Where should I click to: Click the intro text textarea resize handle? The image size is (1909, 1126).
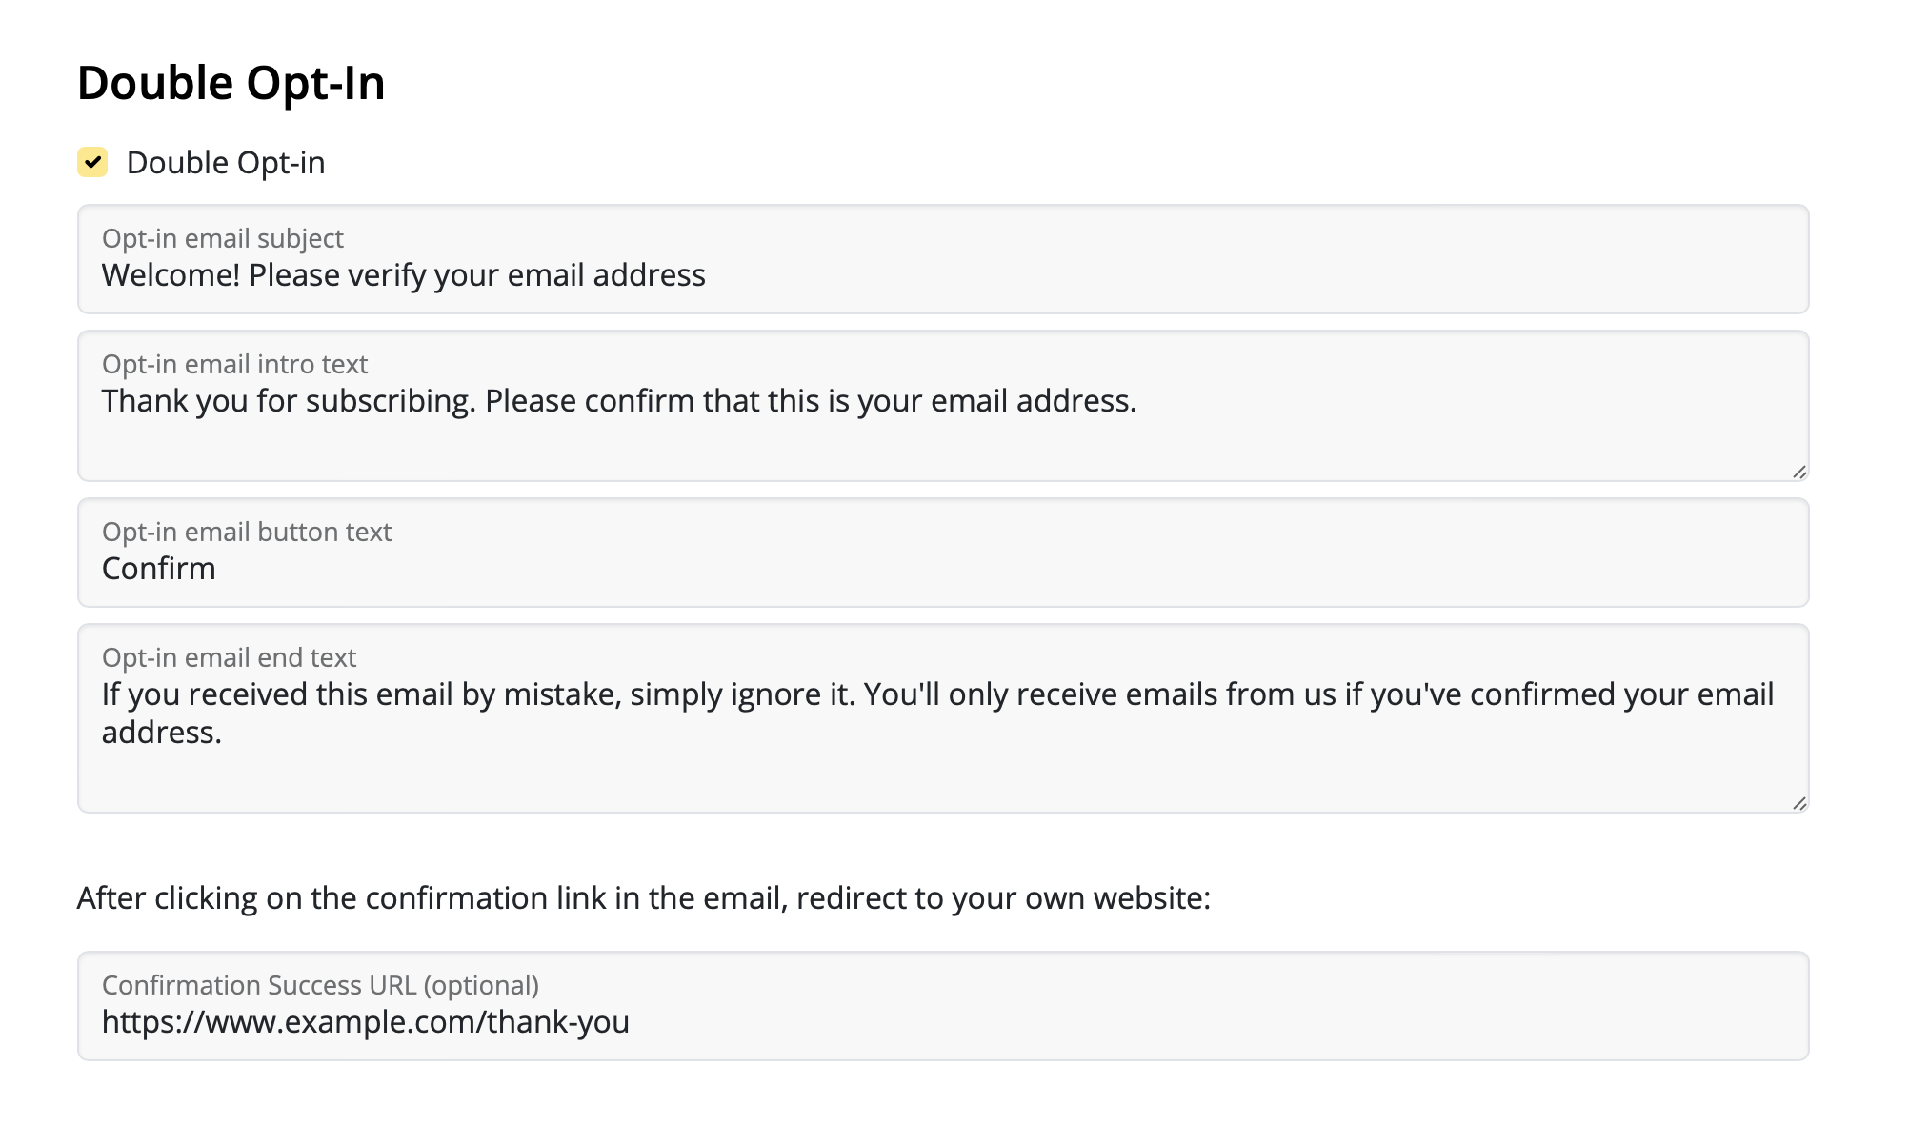click(1798, 472)
